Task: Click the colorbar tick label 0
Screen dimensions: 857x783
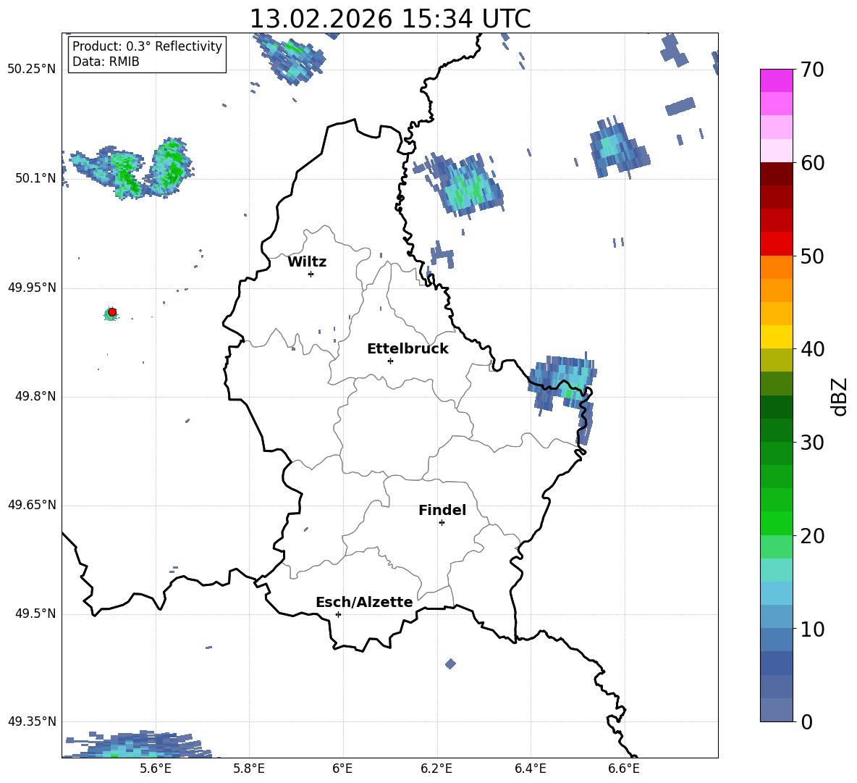Action: (x=806, y=721)
